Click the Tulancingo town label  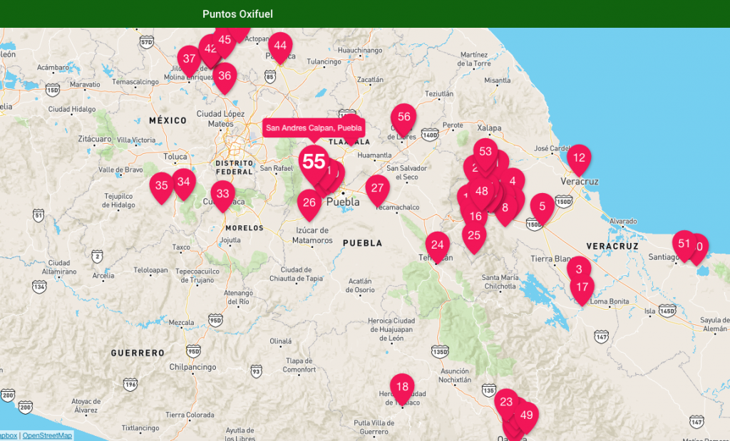[x=324, y=62]
